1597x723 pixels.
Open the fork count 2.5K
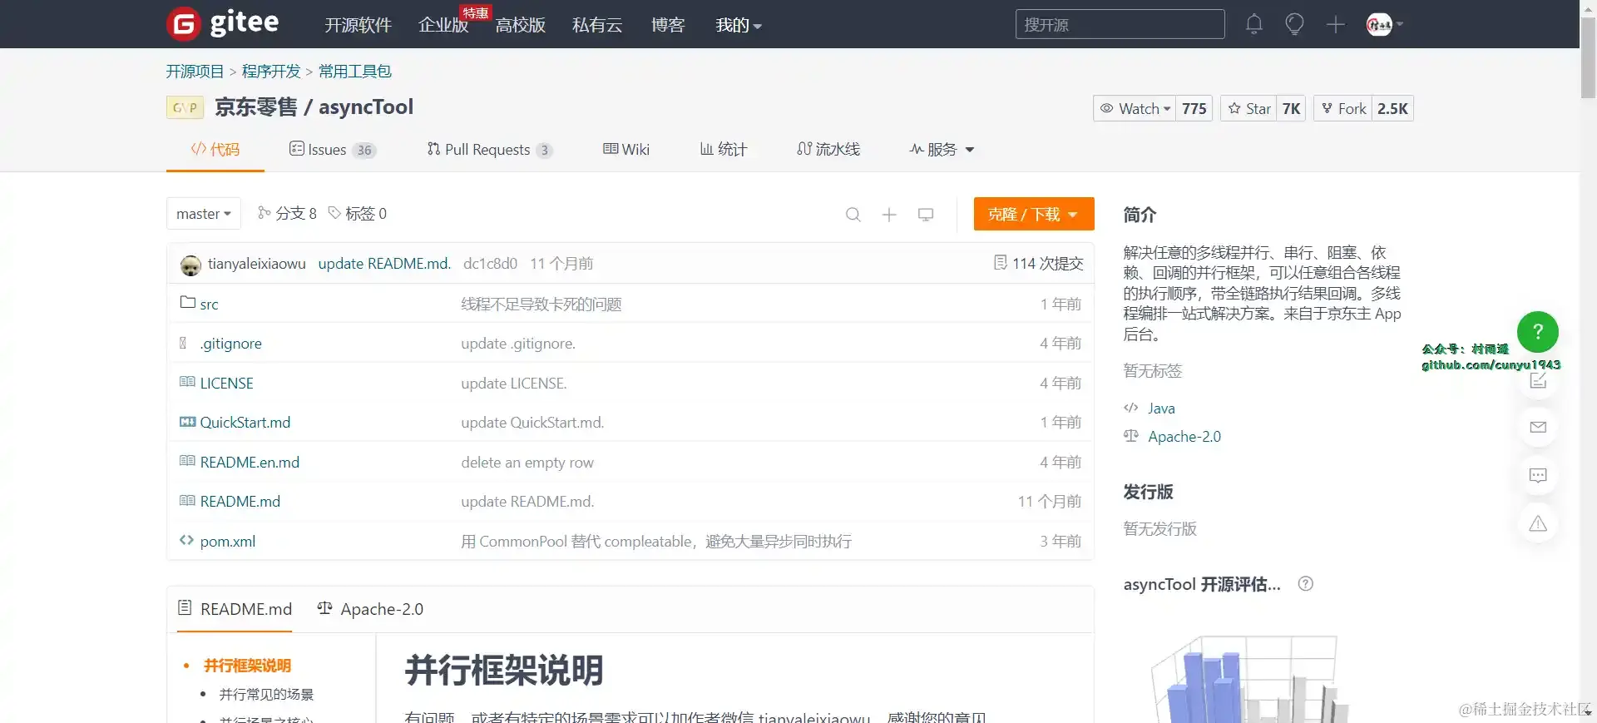[1392, 109]
